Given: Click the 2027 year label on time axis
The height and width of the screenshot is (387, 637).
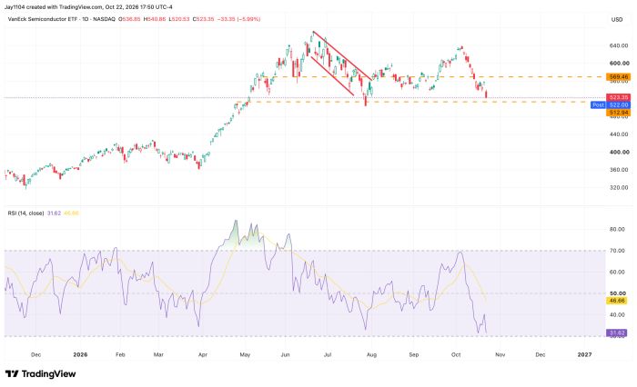Looking at the screenshot, I should [584, 354].
